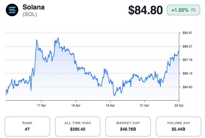This screenshot has height=138, width=205.
Task: Click the (SOL) ticker symbol
Action: 30,14
